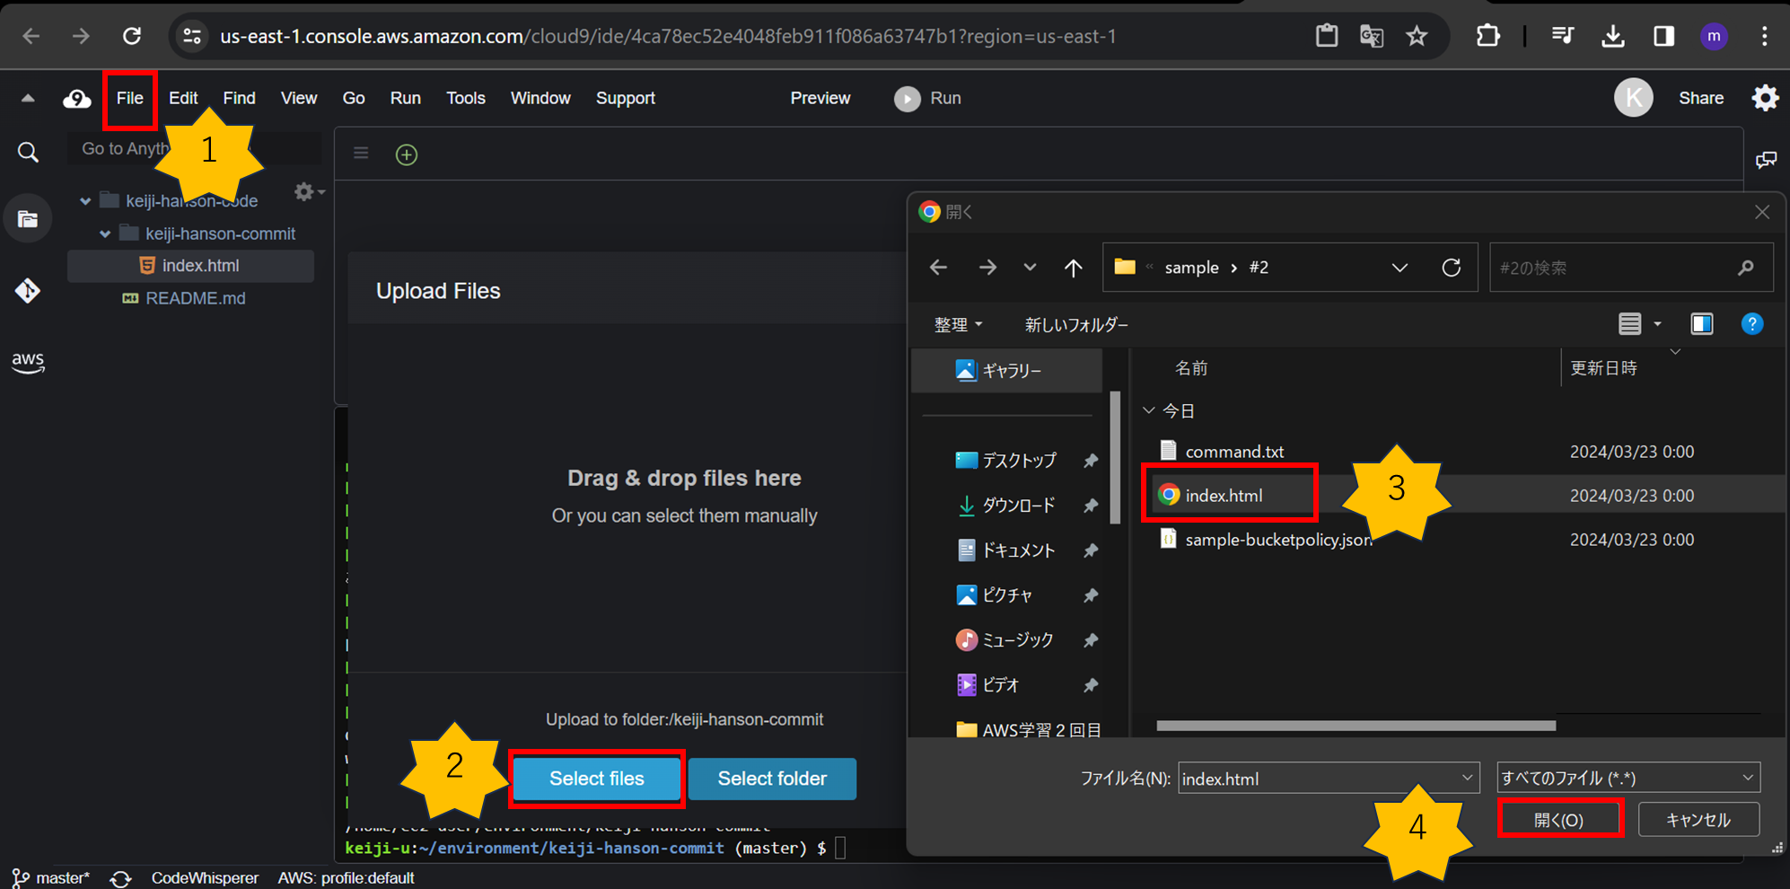The width and height of the screenshot is (1790, 889).
Task: Open Cloud9 preferences gear icon
Action: point(1765,98)
